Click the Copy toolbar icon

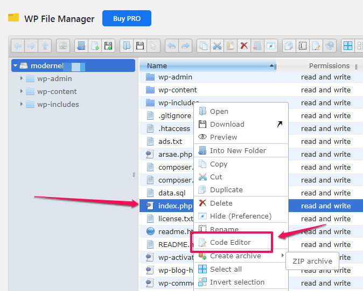tap(204, 46)
